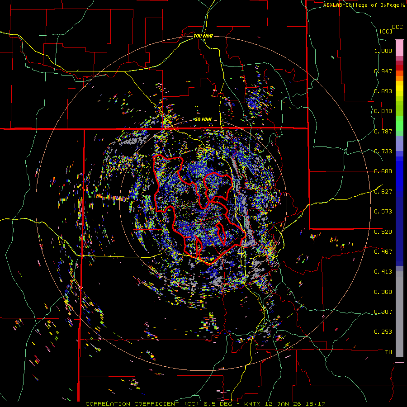This screenshot has height=407, width=407.
Task: Click the 0.253 color scale value
Action: pyautogui.click(x=383, y=332)
